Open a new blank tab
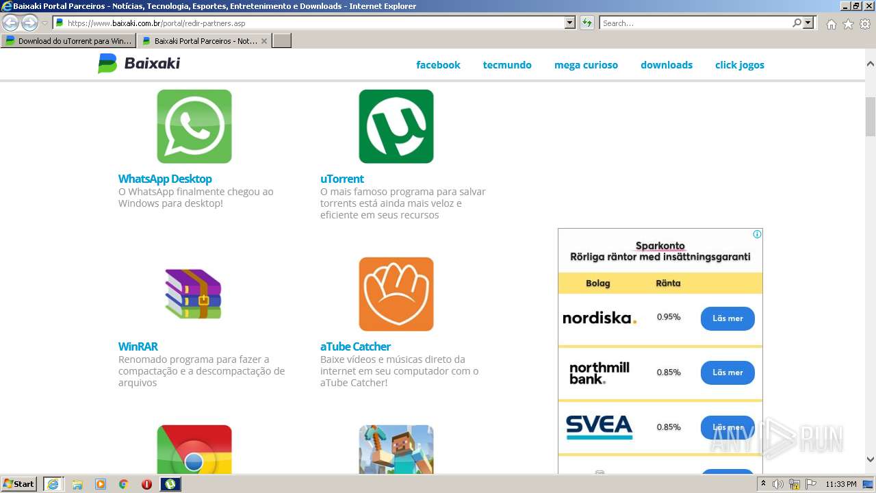The image size is (876, 493). pos(282,41)
